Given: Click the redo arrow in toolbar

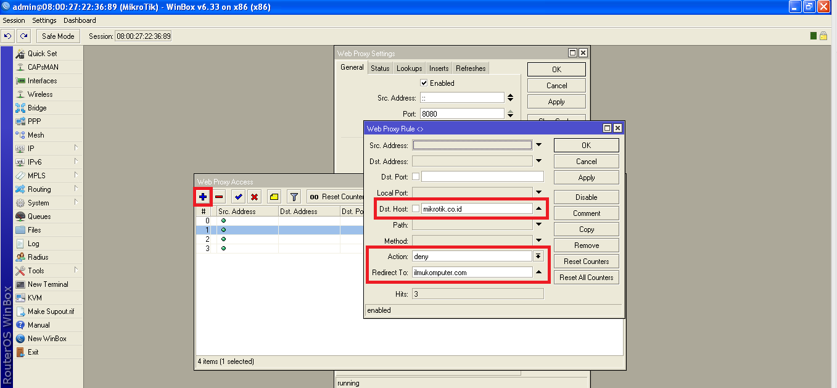Looking at the screenshot, I should pos(23,36).
